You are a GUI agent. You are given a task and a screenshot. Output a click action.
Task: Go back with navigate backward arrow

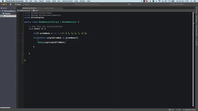pos(18,8)
